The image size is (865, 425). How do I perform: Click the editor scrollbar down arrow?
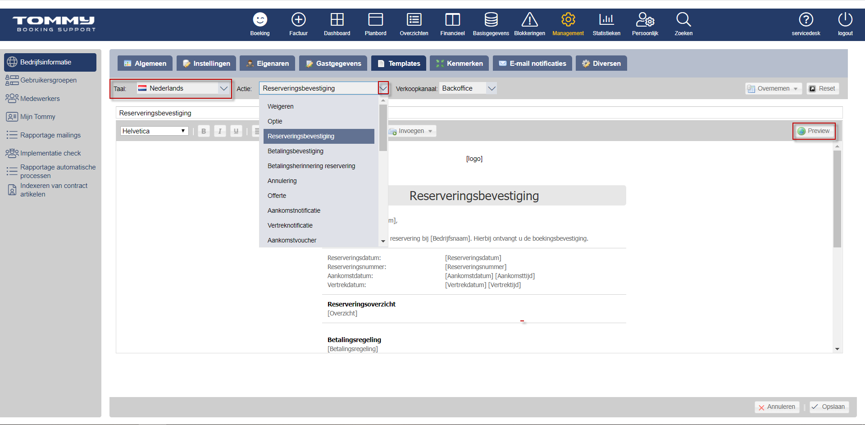click(x=837, y=349)
